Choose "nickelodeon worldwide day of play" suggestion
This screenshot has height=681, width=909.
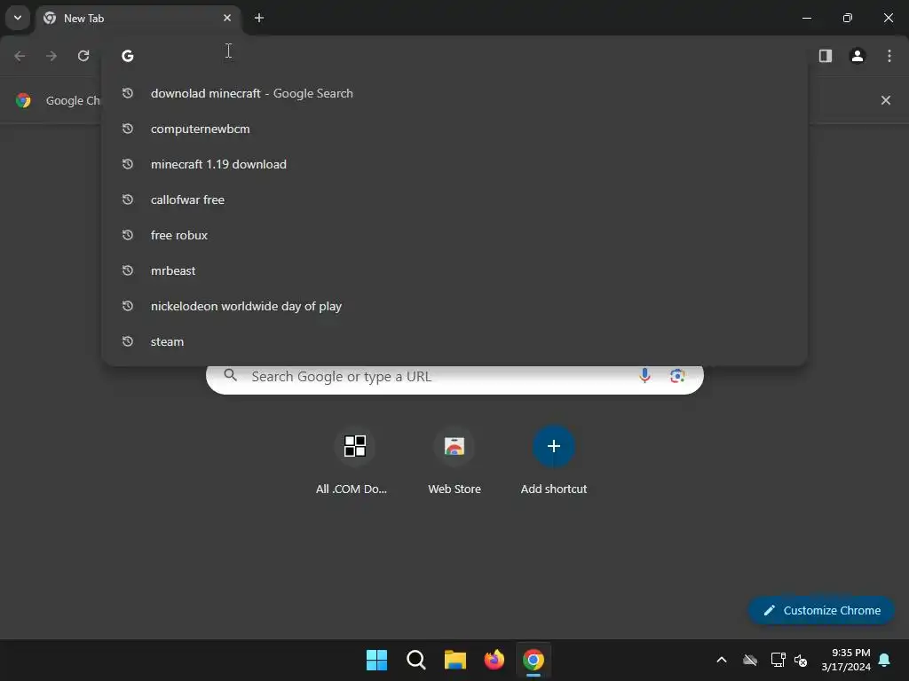click(x=454, y=306)
